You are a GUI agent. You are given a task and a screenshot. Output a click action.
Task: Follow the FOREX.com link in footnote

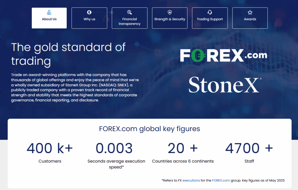point(221,180)
